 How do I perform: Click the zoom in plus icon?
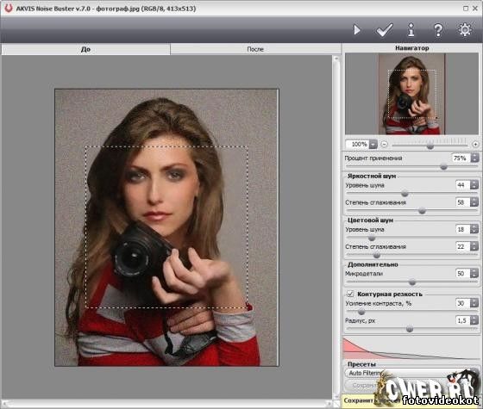[475, 144]
